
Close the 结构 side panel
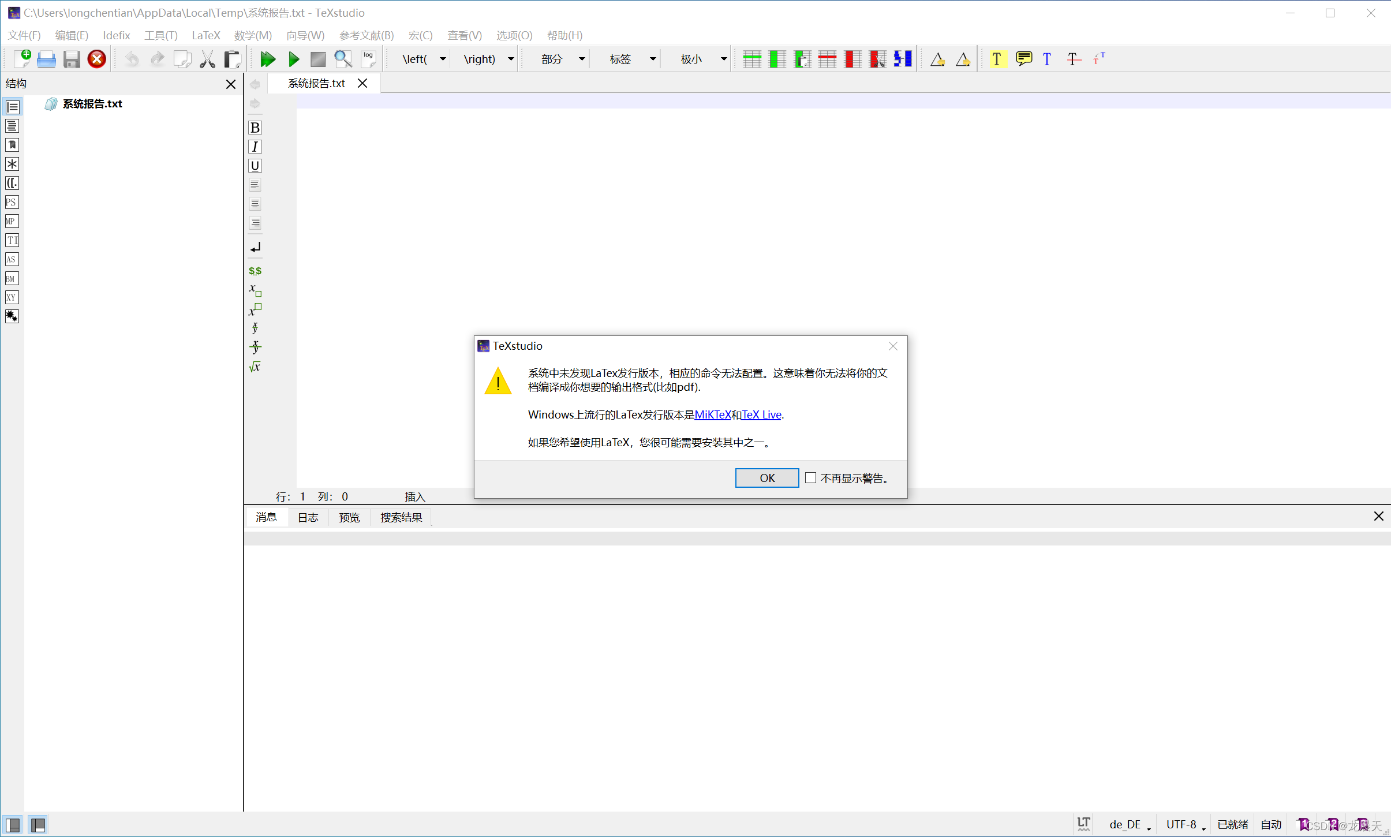[x=231, y=84]
